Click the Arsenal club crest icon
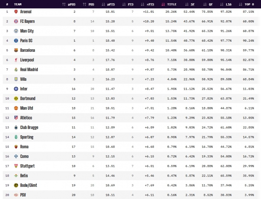The height and width of the screenshot is (199, 261). point(16,12)
